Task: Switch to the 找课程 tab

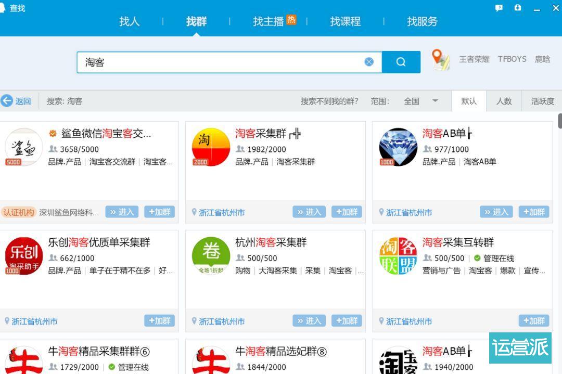Action: pyautogui.click(x=345, y=21)
